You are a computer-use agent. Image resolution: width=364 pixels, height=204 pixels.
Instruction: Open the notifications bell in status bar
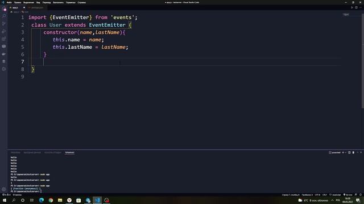coord(361,195)
